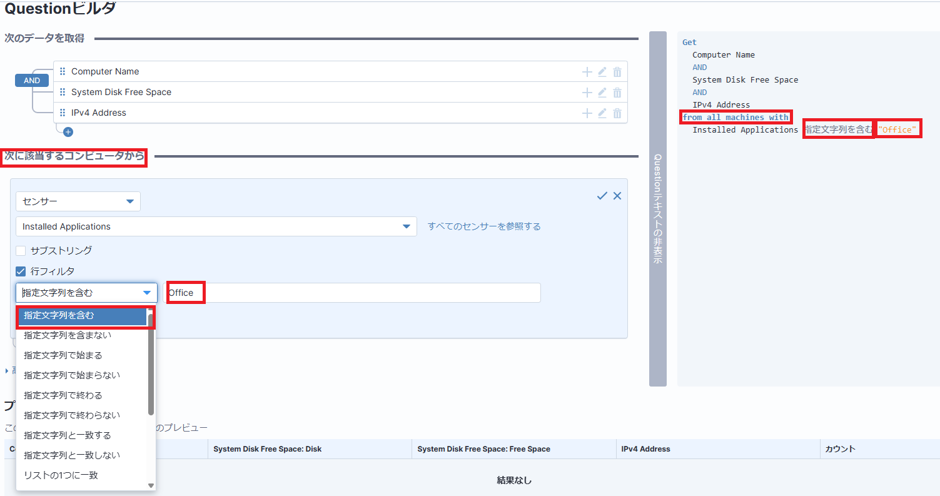Screen dimensions: 940x496
Task: Delete the System Disk Free Space row
Action: click(617, 93)
